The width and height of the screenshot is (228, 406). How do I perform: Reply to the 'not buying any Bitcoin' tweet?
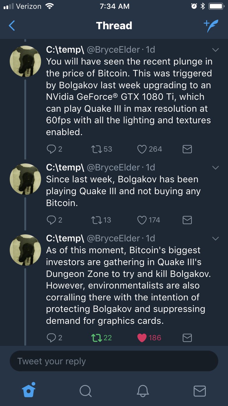pyautogui.click(x=51, y=220)
